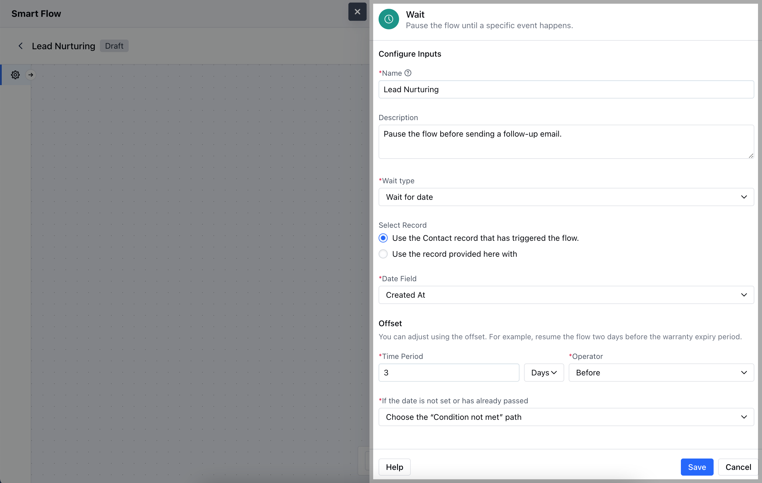Go back using the chevron beside Lead Nurturing
The height and width of the screenshot is (483, 762).
click(x=20, y=46)
